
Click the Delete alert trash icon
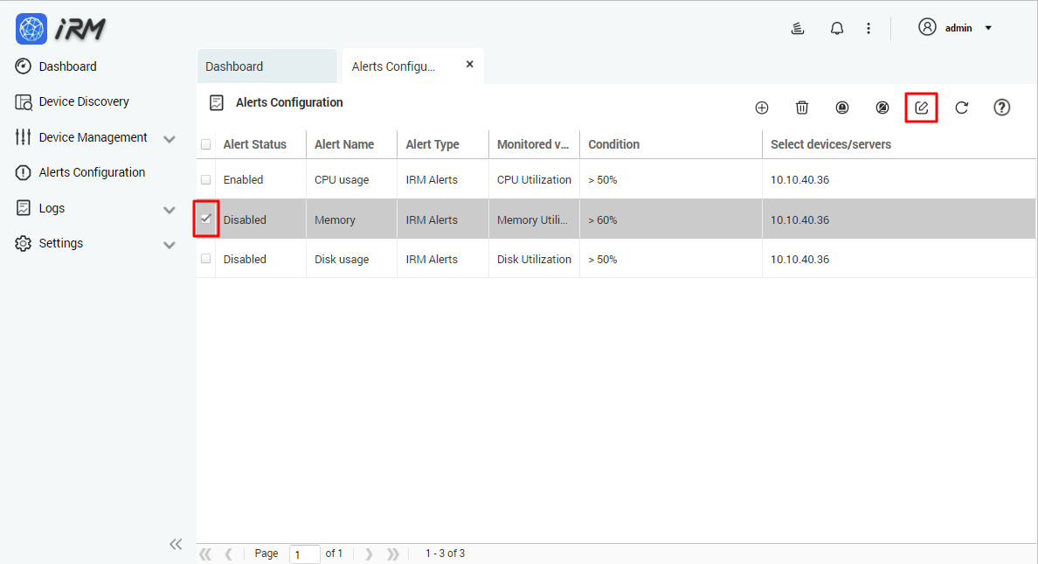click(801, 107)
